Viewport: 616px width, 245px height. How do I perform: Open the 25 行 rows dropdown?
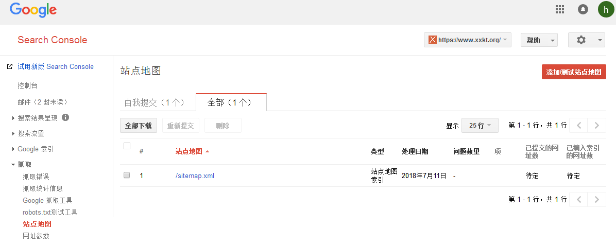(x=480, y=125)
